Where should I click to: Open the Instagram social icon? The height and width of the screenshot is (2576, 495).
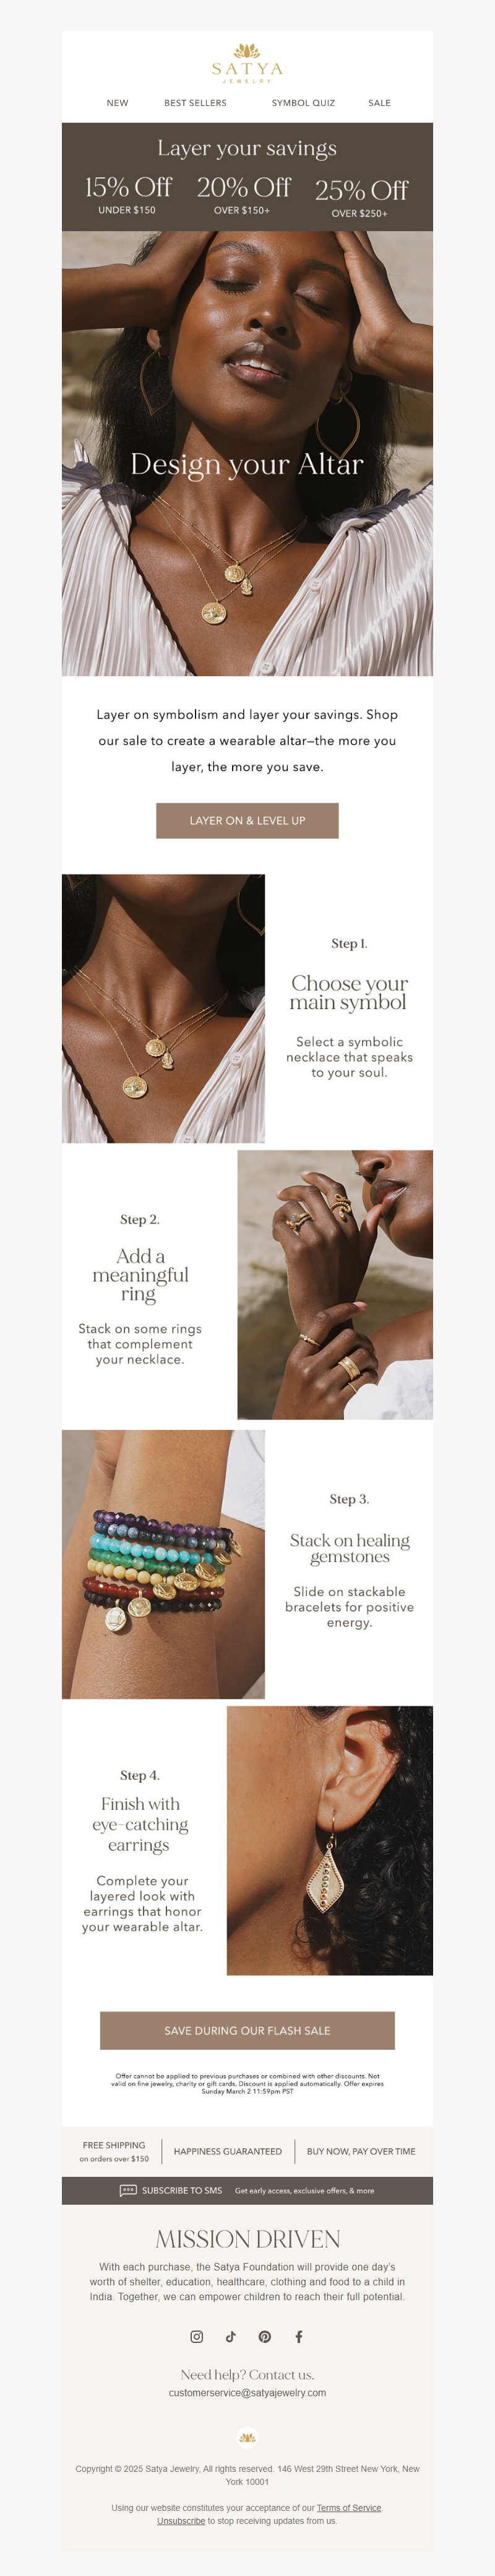(197, 2337)
